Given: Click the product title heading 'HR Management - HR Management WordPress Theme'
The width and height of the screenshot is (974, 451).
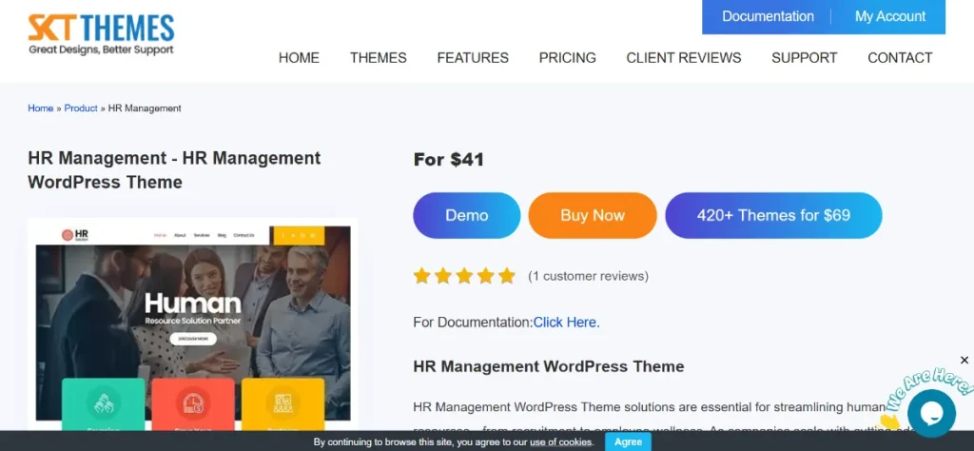Looking at the screenshot, I should [x=175, y=170].
